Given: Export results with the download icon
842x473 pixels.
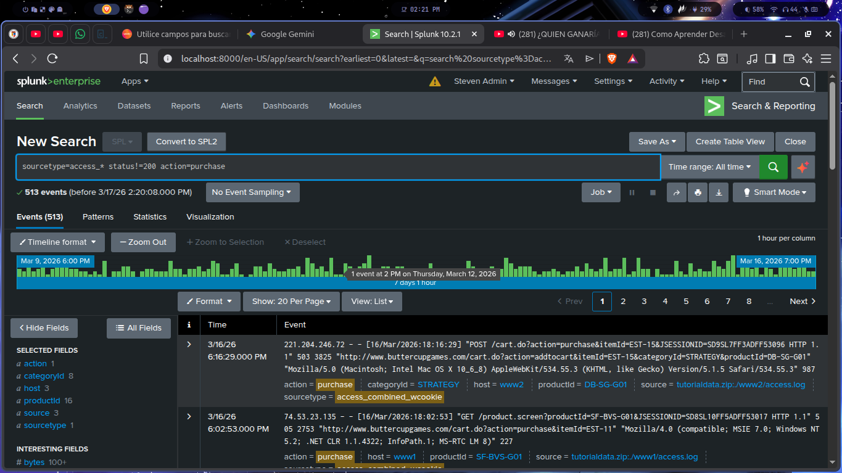Looking at the screenshot, I should tap(719, 192).
